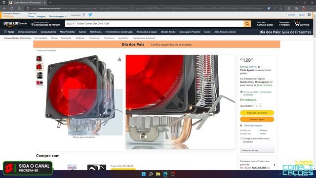
Task: Click SiteStripe Texto link
Action: point(31,16)
